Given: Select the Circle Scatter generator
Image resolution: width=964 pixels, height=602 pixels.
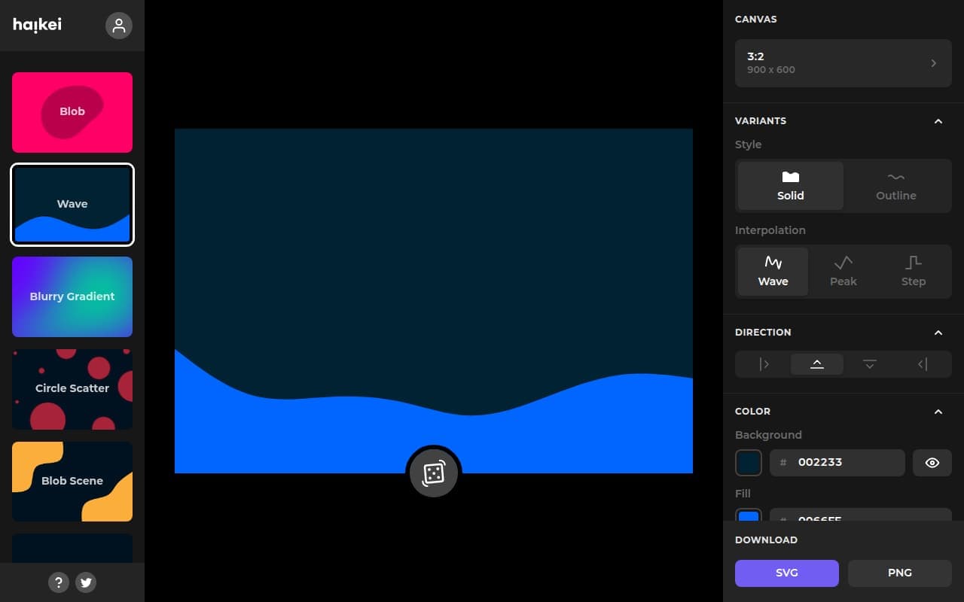Looking at the screenshot, I should (72, 389).
